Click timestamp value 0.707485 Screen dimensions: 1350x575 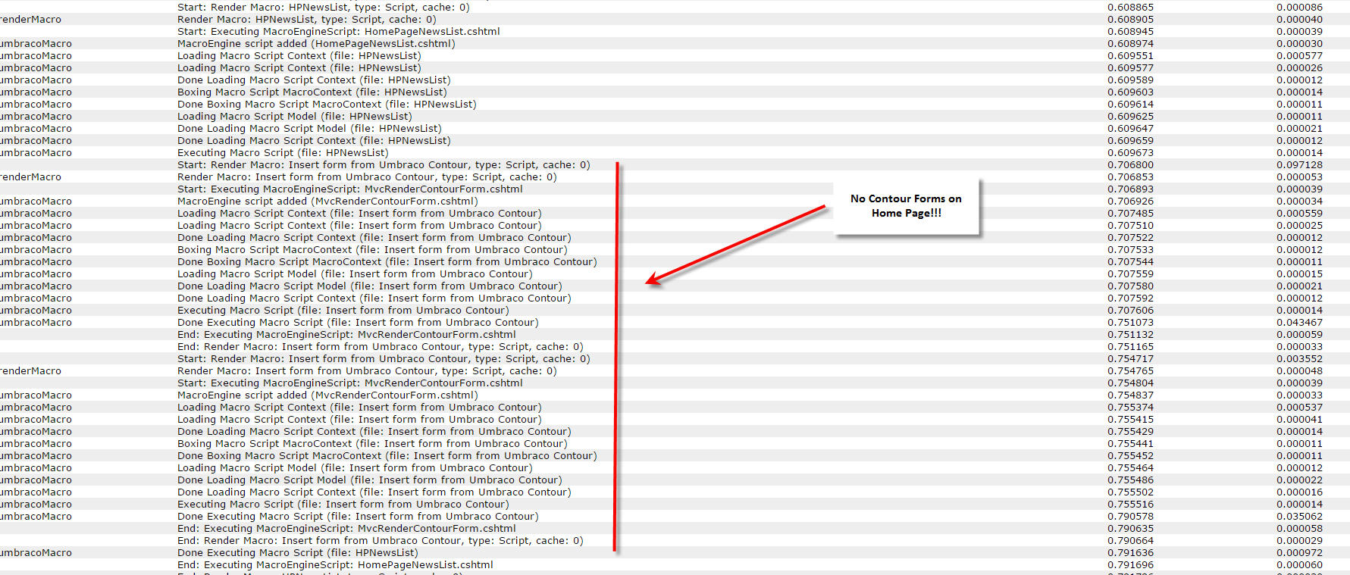(x=1130, y=214)
